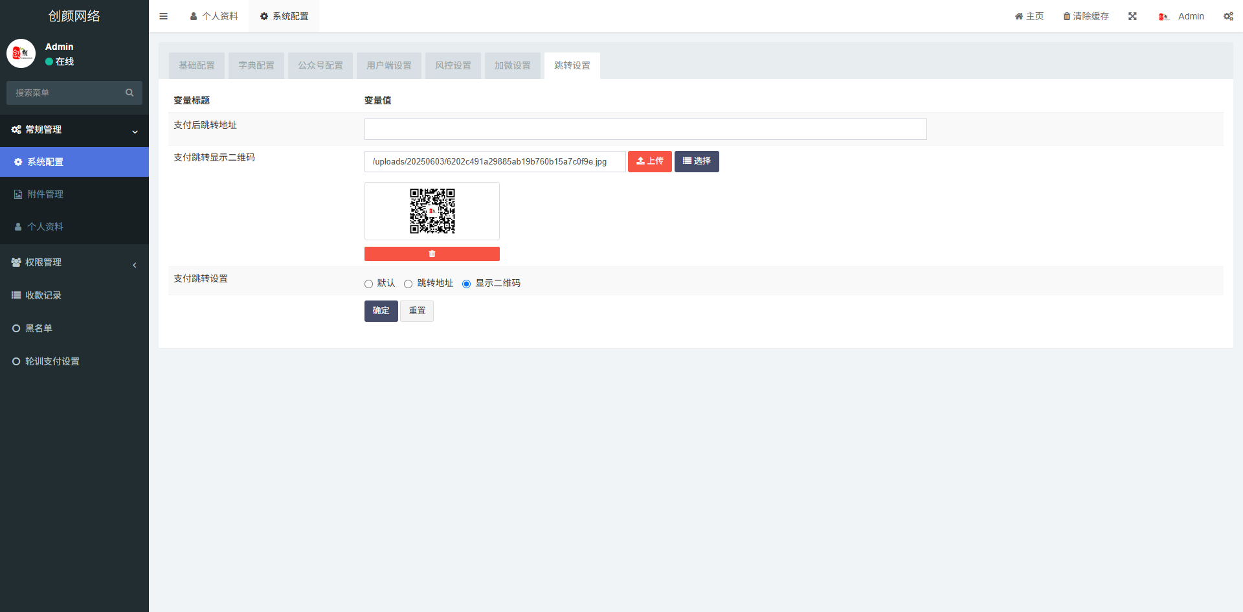1243x612 pixels.
Task: Click the fullscreen expand icon
Action: click(1132, 16)
